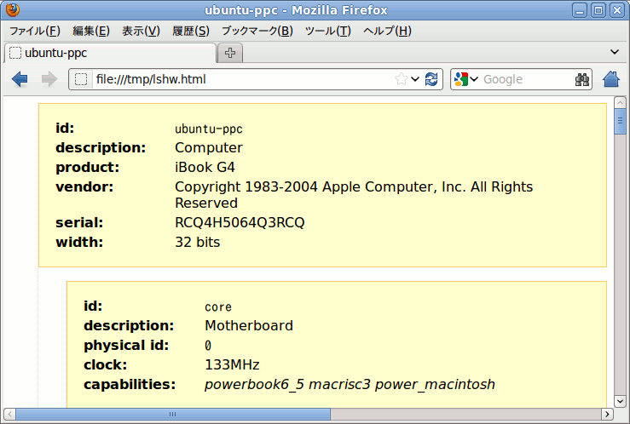The width and height of the screenshot is (630, 424).
Task: Open the ヘルプ(H) menu
Action: pyautogui.click(x=387, y=31)
